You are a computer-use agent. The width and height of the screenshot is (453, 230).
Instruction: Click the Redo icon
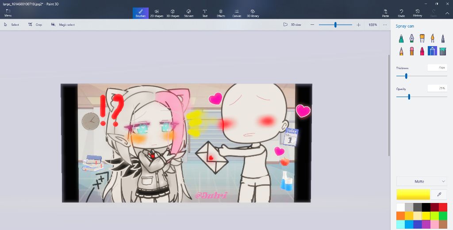click(434, 13)
